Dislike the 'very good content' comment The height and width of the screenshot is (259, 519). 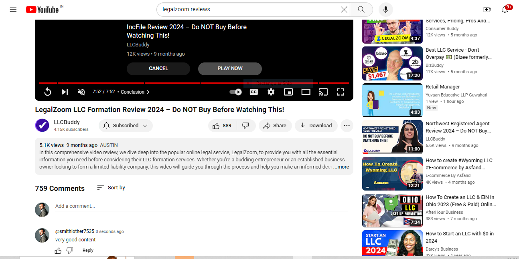click(70, 251)
